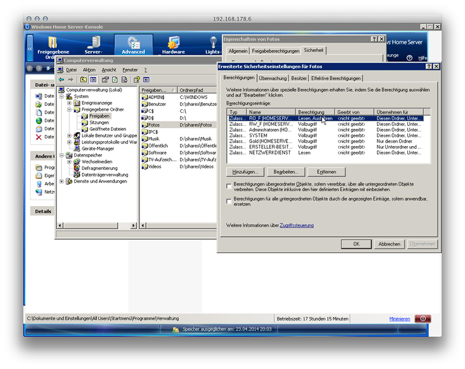Open the Datei menu
The height and width of the screenshot is (369, 465).
(x=71, y=70)
